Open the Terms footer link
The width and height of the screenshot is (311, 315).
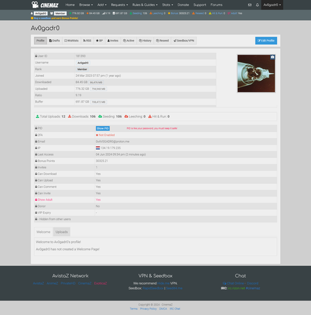click(x=134, y=309)
